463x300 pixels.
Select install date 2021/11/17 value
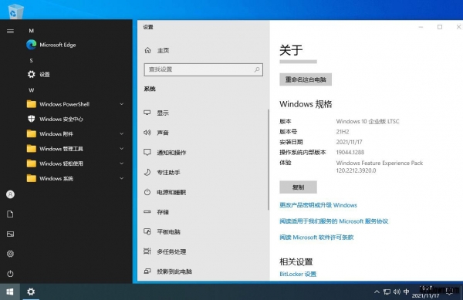pos(350,142)
